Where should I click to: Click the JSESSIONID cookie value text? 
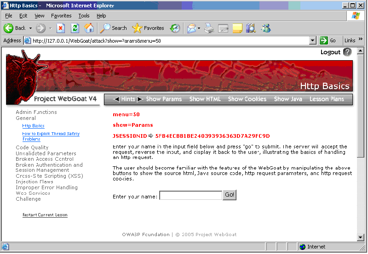click(213, 136)
